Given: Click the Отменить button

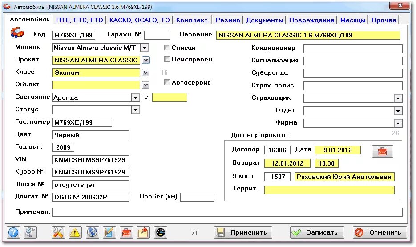Looking at the screenshot, I should pos(380,232).
